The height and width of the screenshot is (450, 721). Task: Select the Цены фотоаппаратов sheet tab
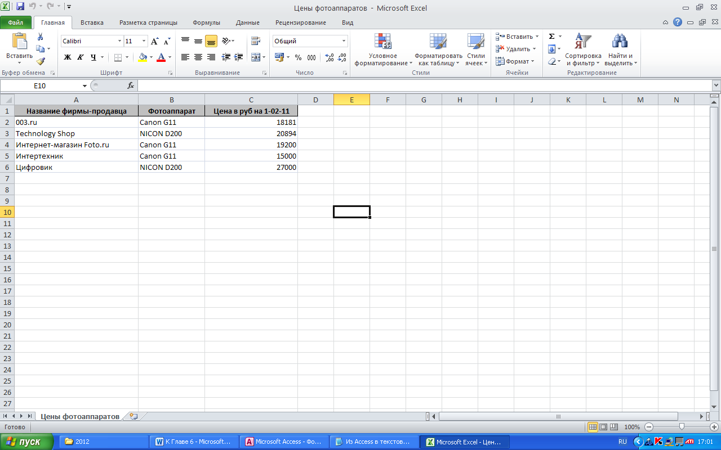[79, 416]
